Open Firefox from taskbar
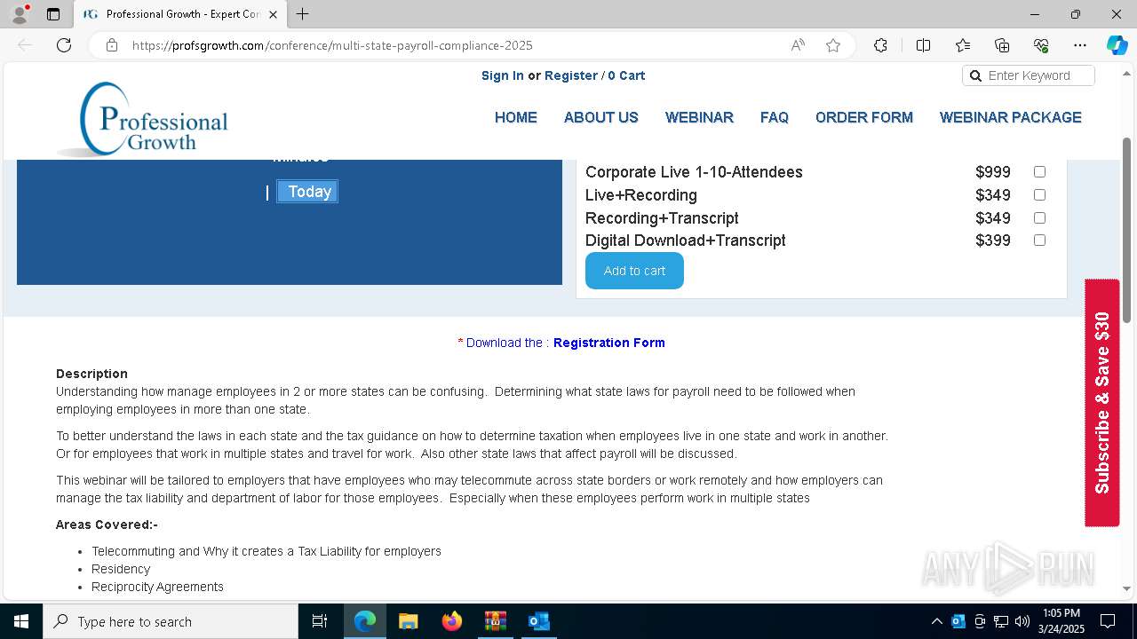Screen dimensions: 1137x639 [x=452, y=621]
